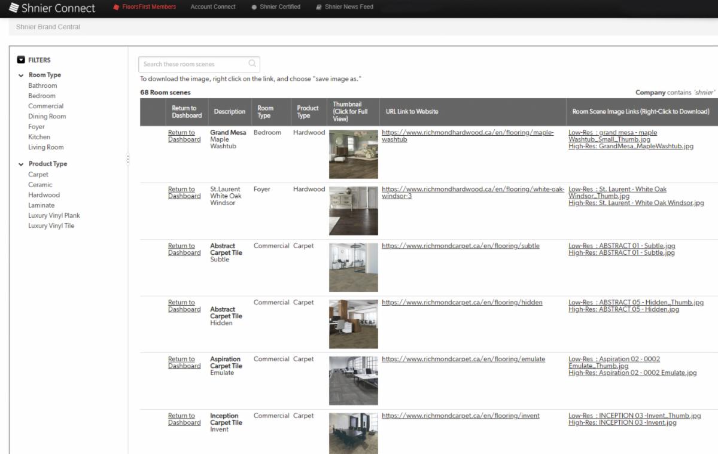The width and height of the screenshot is (718, 454).
Task: Open the Account Connect menu
Action: click(x=213, y=7)
